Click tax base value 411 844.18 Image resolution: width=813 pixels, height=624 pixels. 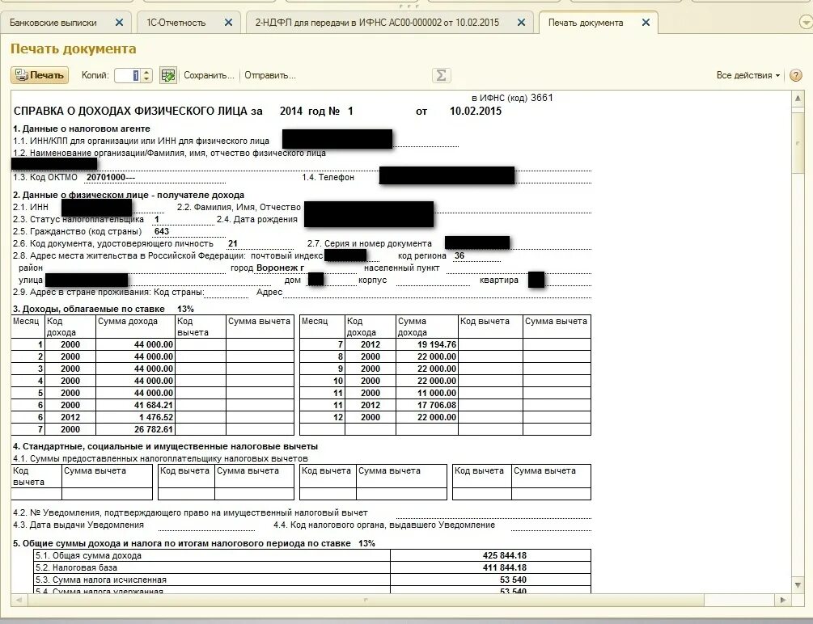coord(505,567)
